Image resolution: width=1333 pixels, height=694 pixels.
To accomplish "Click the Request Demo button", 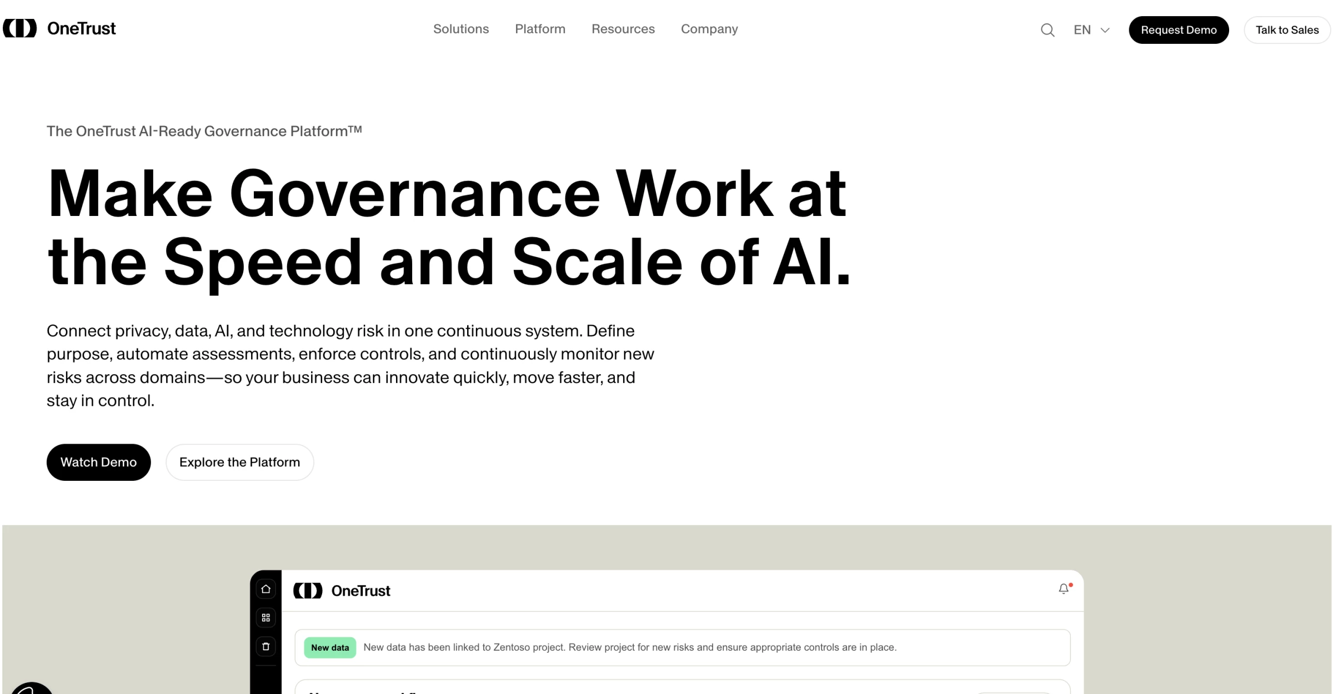I will (x=1179, y=30).
